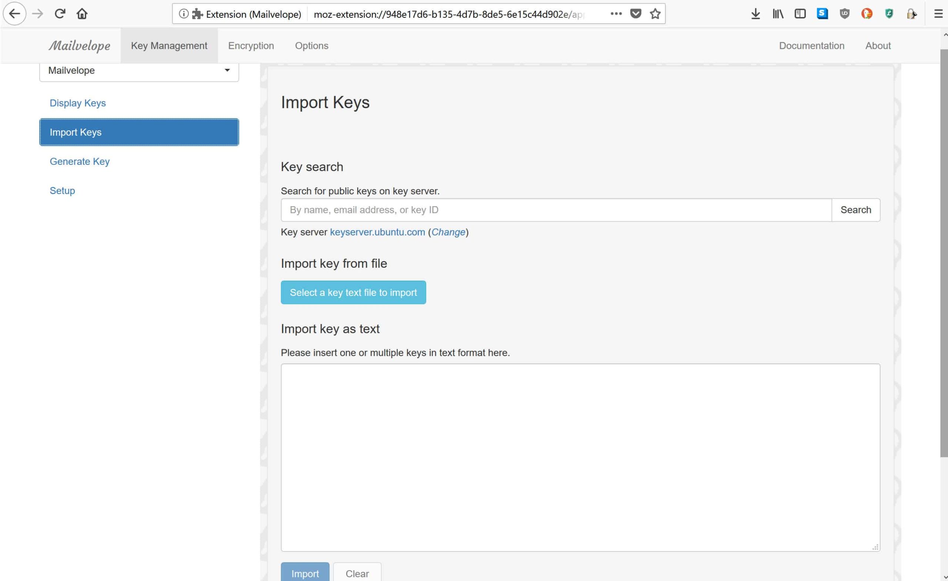Open the downloads panel
The height and width of the screenshot is (581, 948).
(755, 14)
